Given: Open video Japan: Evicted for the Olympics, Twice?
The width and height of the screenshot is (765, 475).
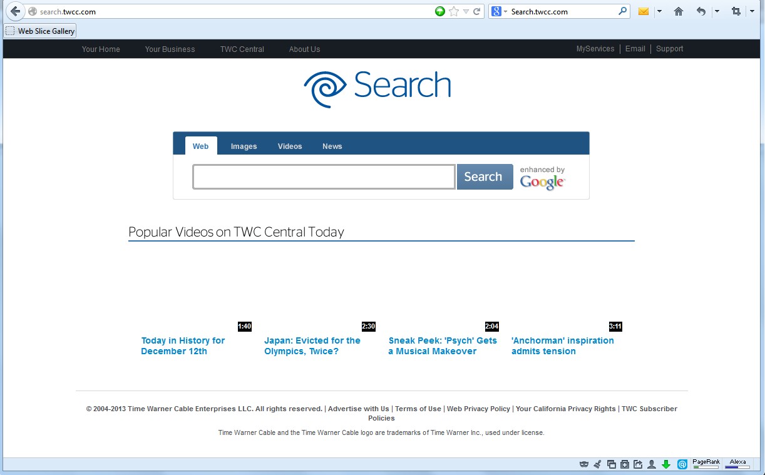Looking at the screenshot, I should [x=312, y=346].
